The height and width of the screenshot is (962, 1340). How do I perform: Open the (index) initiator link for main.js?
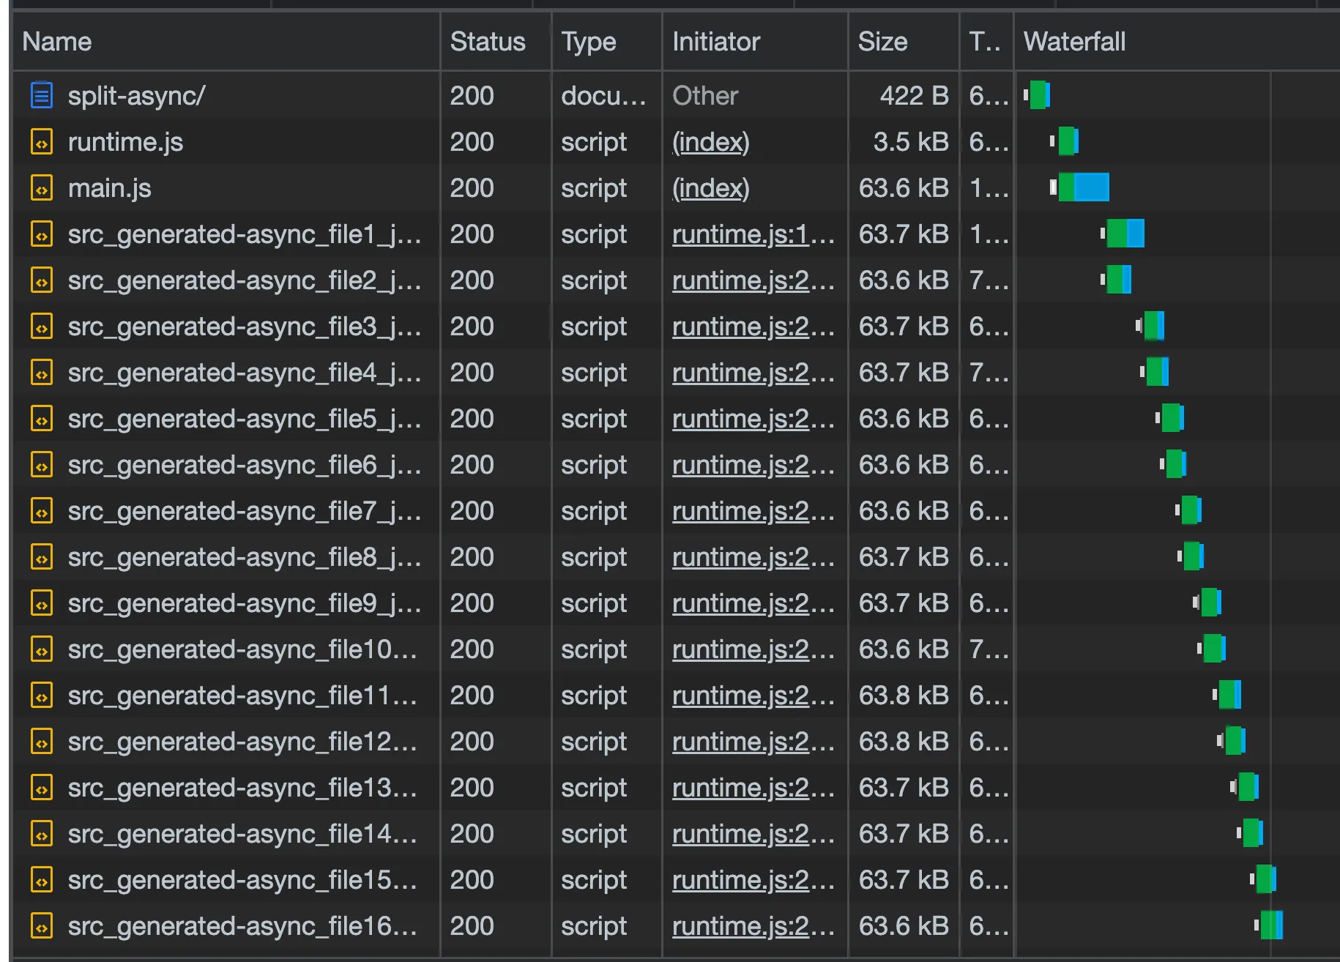click(x=711, y=188)
